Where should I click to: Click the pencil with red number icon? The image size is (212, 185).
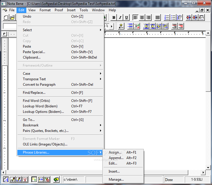47,180
